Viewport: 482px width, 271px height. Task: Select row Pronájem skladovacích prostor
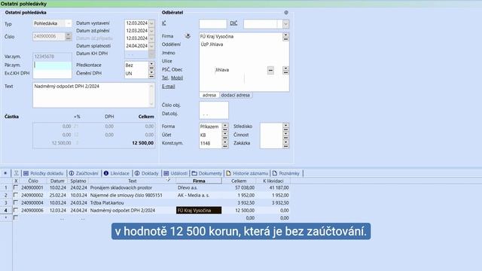[121, 187]
